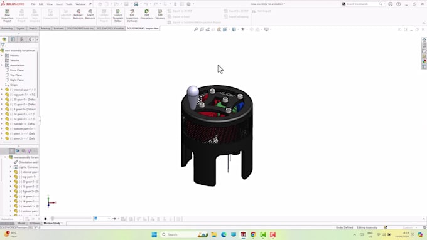Click the filter funnel icon in tree
427x240 pixels.
coord(3,45)
